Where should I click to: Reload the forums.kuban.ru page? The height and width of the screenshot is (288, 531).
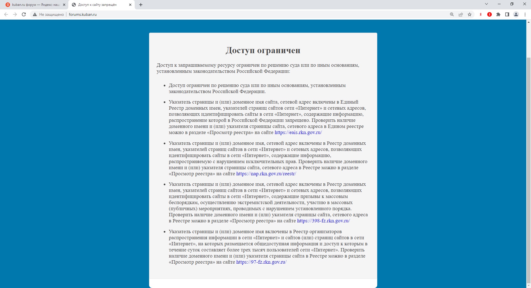[x=24, y=14]
